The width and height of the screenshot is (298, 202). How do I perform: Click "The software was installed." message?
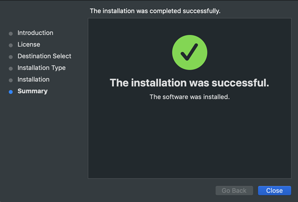click(x=190, y=97)
